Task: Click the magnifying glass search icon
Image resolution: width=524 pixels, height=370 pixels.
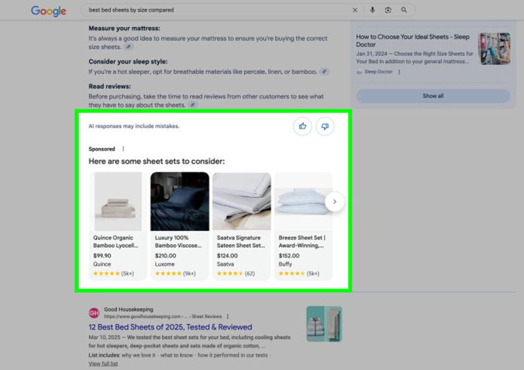Action: tap(405, 10)
